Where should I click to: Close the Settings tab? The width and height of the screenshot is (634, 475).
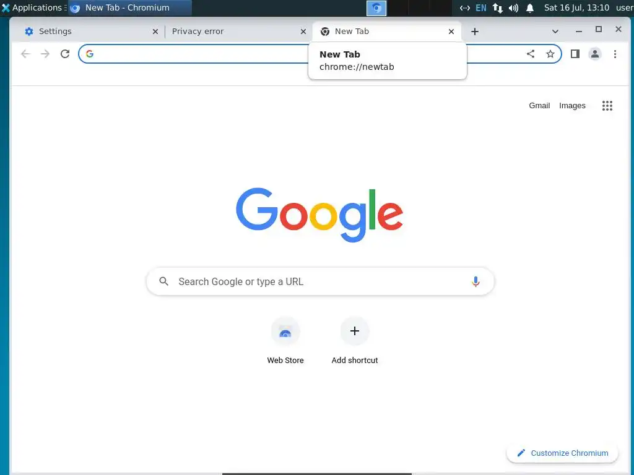coord(155,32)
